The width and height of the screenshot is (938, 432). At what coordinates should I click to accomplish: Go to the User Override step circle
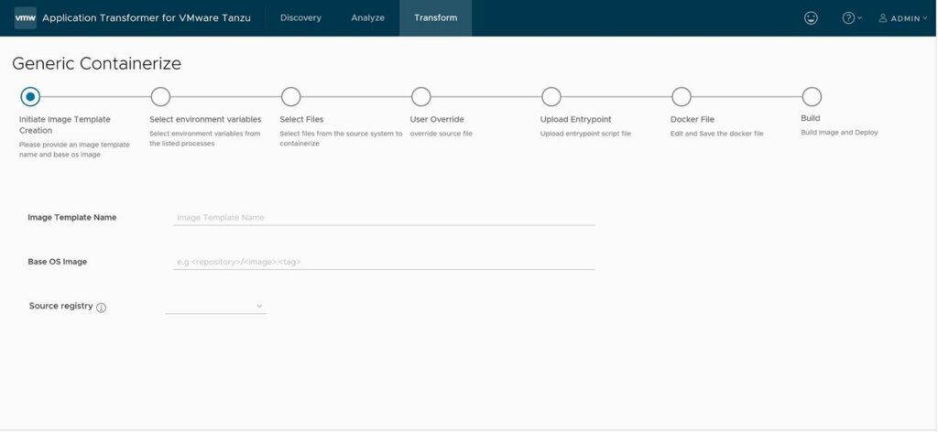pyautogui.click(x=421, y=96)
